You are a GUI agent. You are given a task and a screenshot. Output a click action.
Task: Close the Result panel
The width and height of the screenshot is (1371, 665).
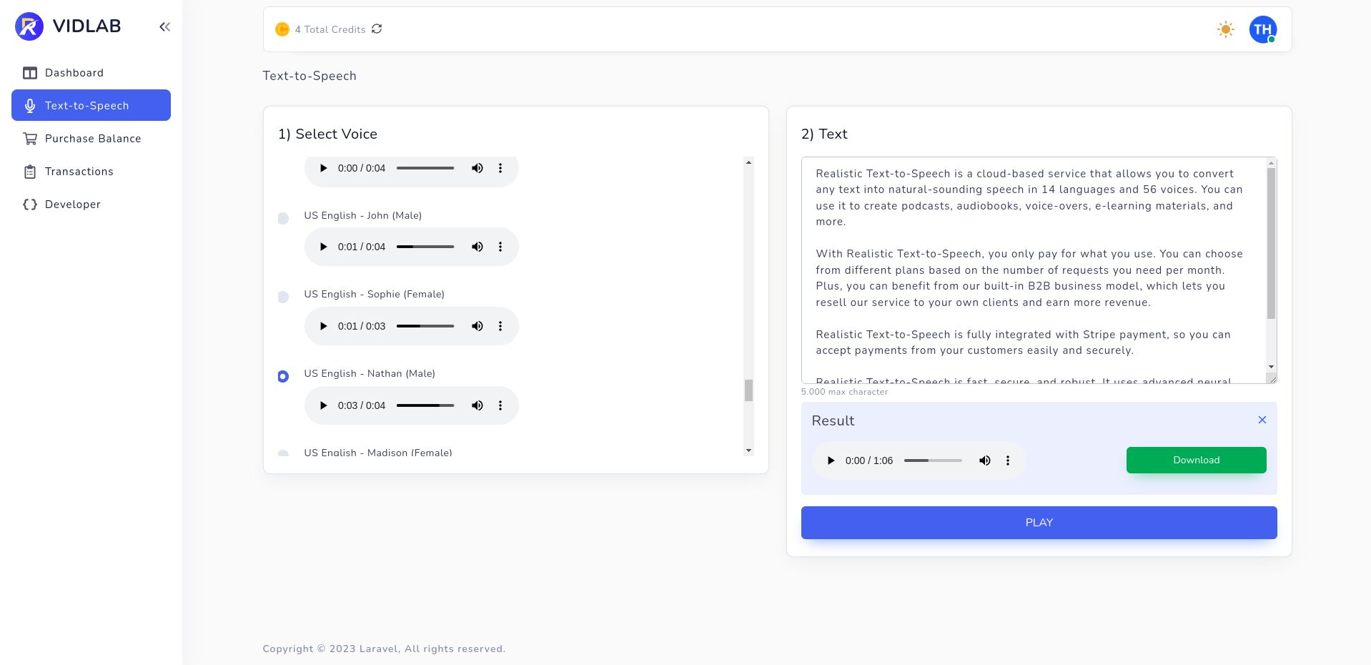tap(1262, 420)
